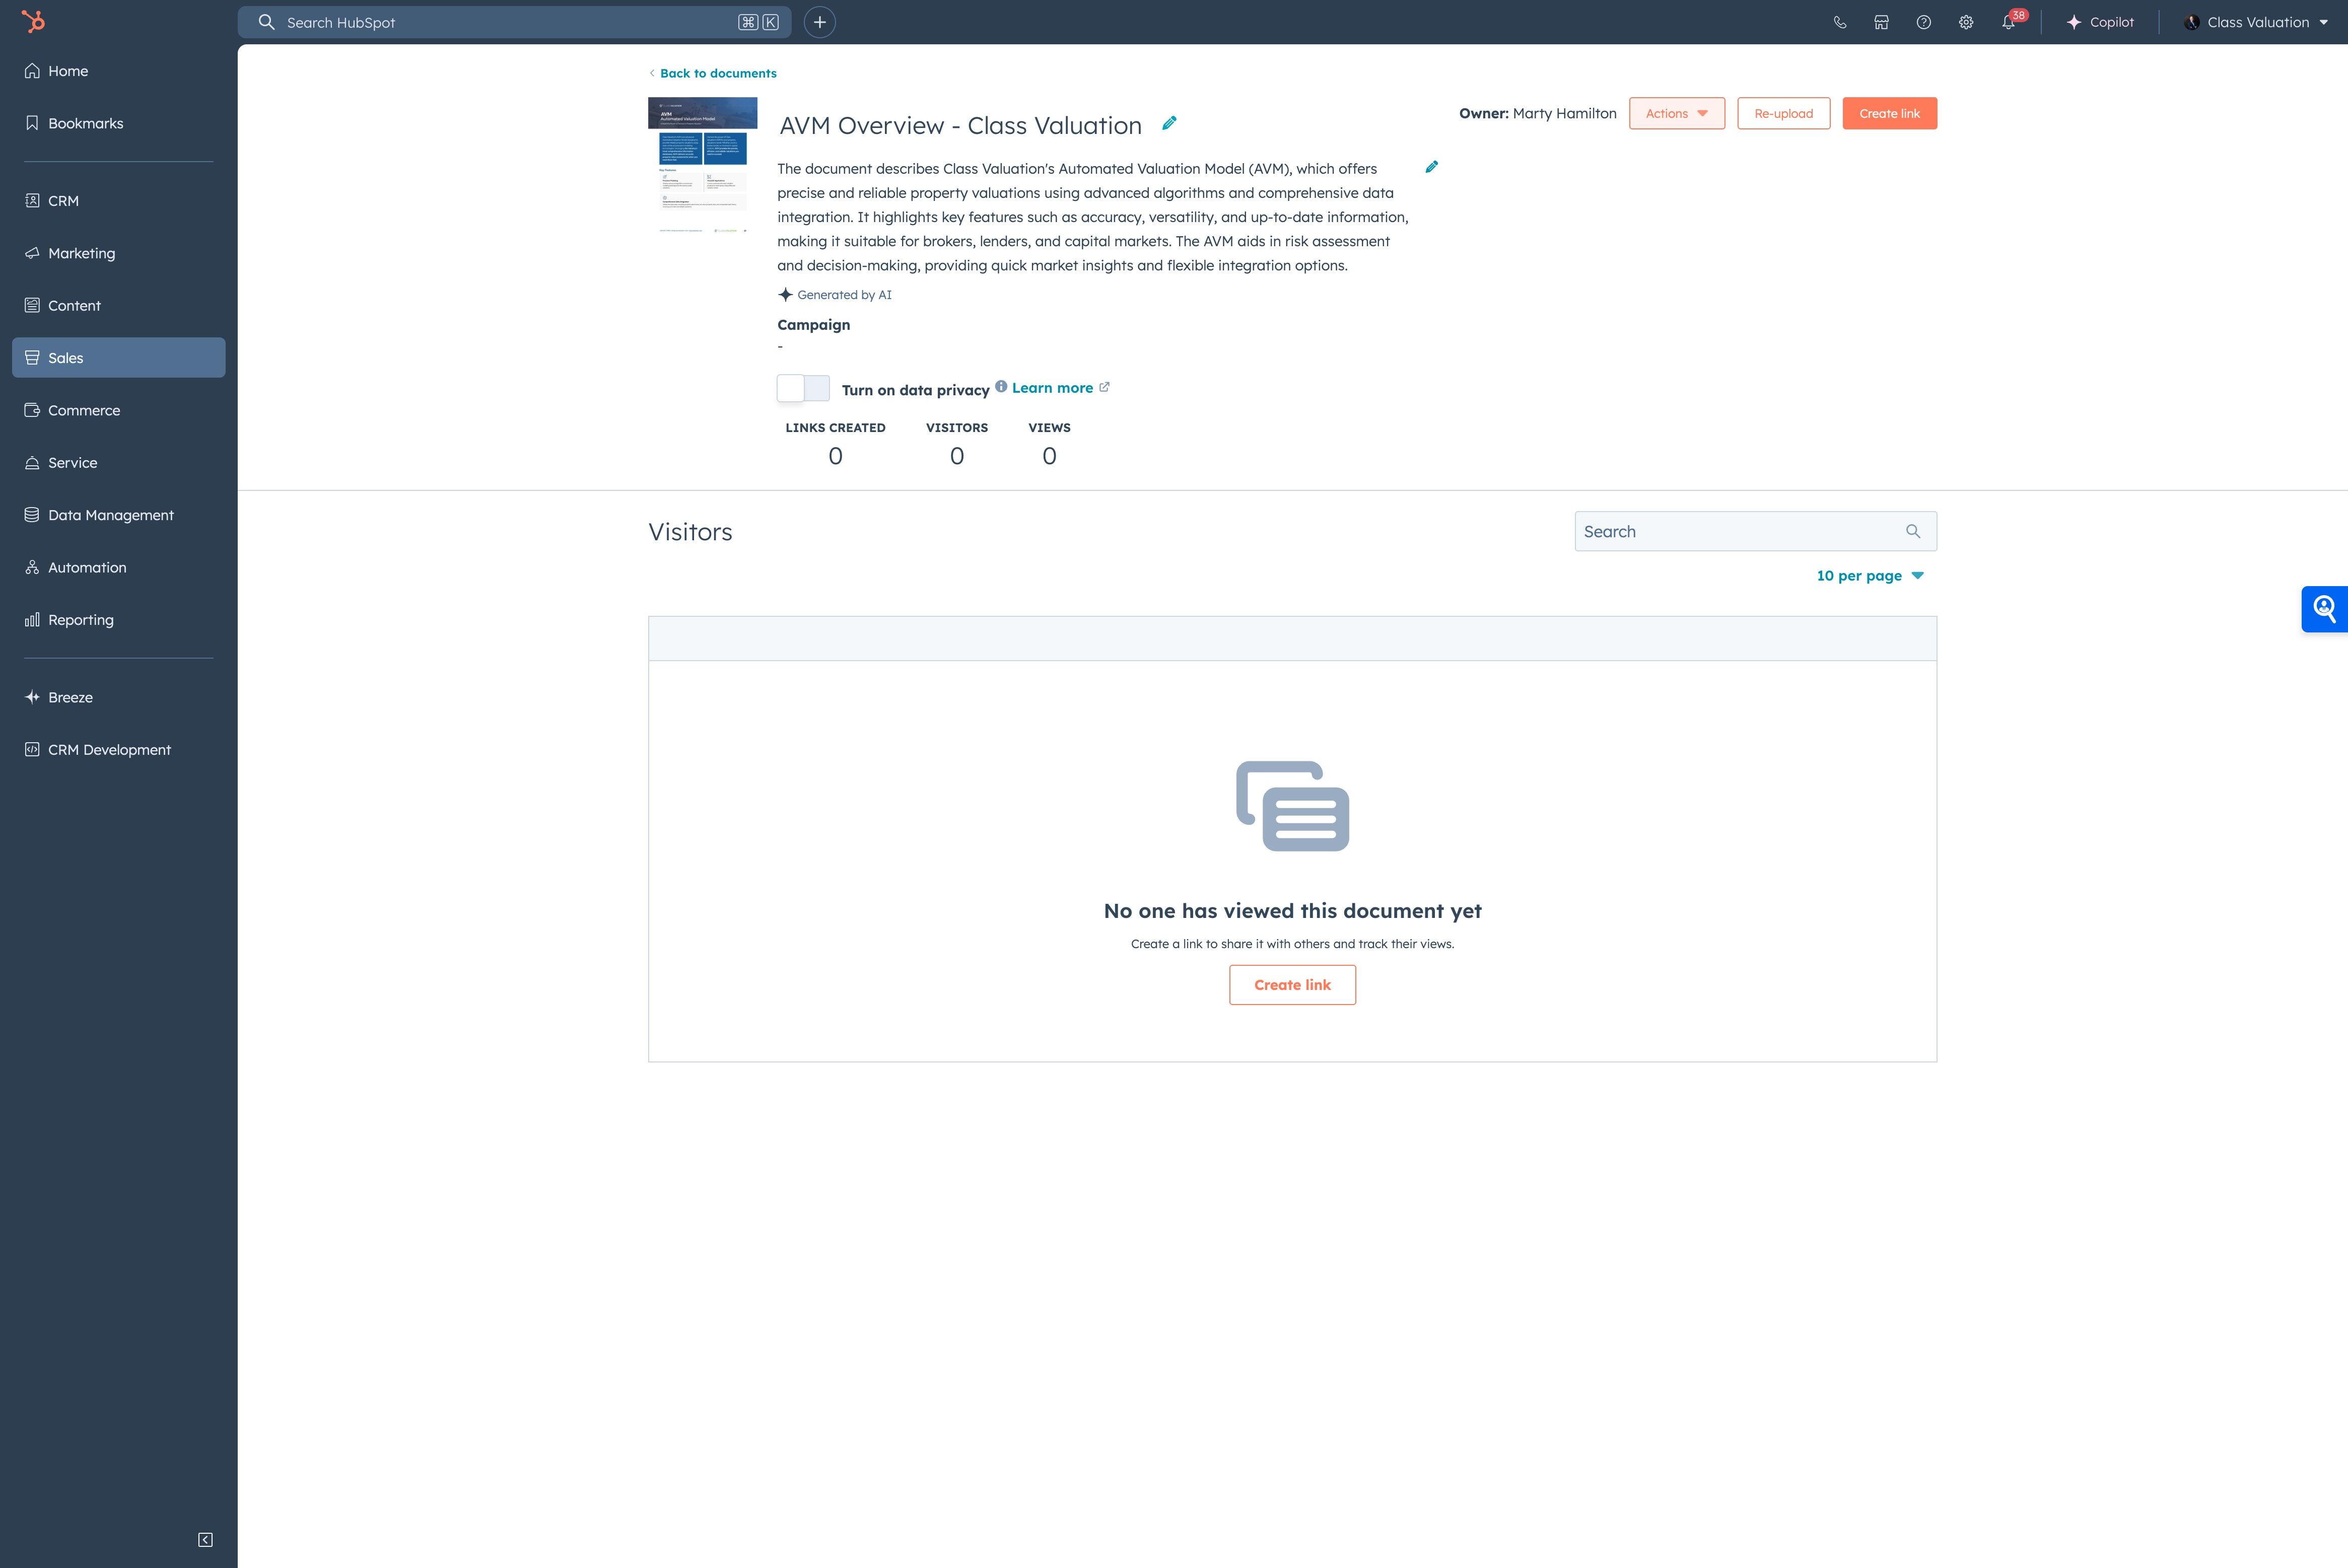Expand the Actions dropdown
Screen dimensions: 2348x1568
[x=1676, y=113]
